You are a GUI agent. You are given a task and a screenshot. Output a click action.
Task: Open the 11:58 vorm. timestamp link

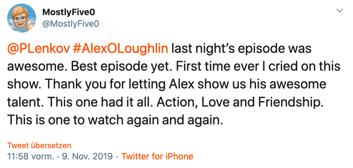31,156
